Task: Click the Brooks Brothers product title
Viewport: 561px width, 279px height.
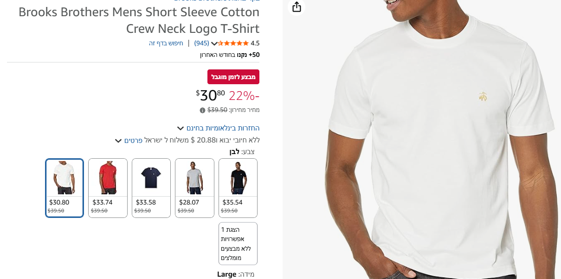Action: 139,20
